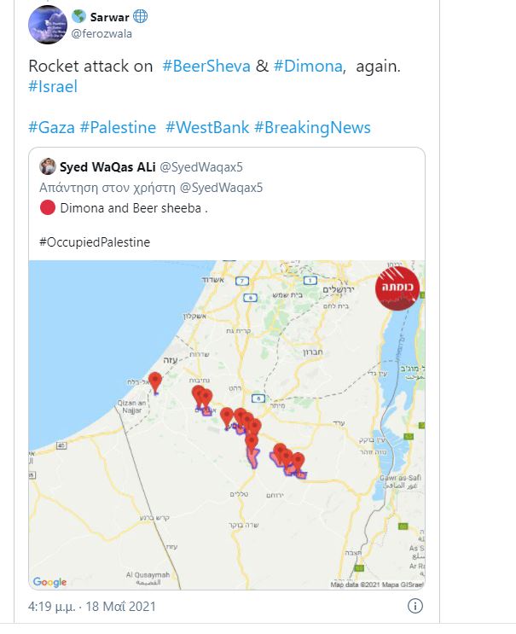Screen dimensions: 516x634
Task: Click the red circular logo on the map
Action: tap(397, 288)
